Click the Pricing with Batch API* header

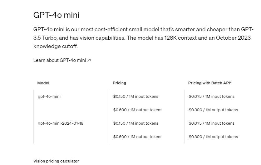point(210,83)
